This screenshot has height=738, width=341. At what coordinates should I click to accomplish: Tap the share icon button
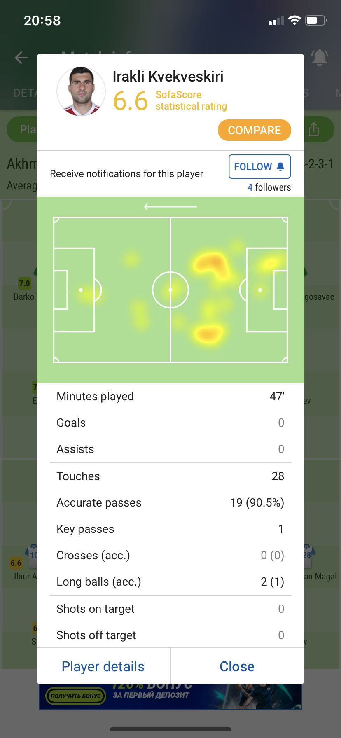click(x=314, y=129)
